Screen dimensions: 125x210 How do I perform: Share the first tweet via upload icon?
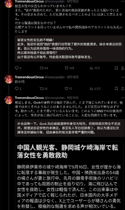click(x=122, y=68)
